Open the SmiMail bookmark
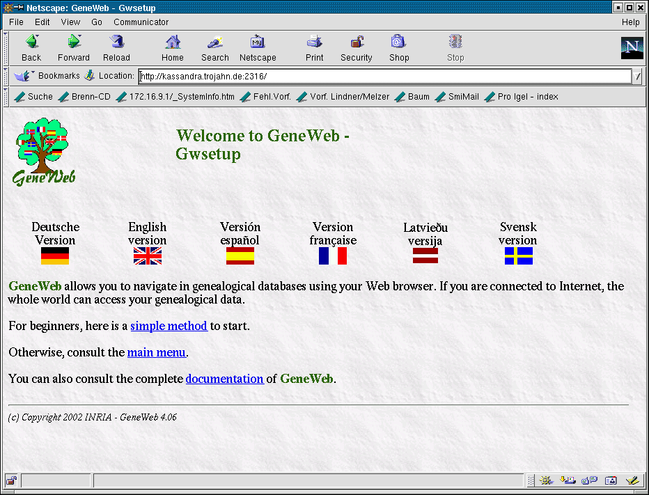Image resolution: width=649 pixels, height=495 pixels. pos(458,97)
